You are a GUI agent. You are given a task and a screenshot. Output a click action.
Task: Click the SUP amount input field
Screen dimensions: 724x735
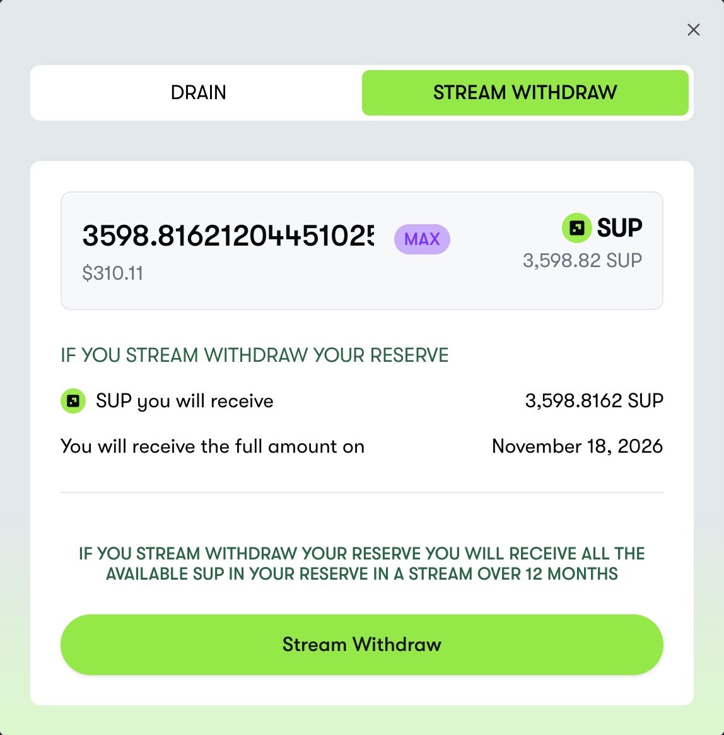[x=228, y=237]
